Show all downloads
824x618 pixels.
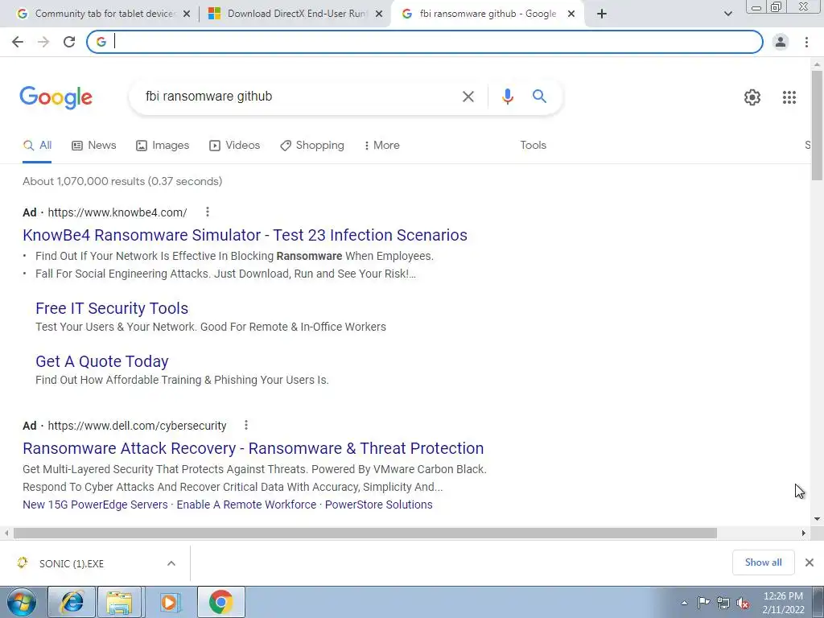pos(763,562)
